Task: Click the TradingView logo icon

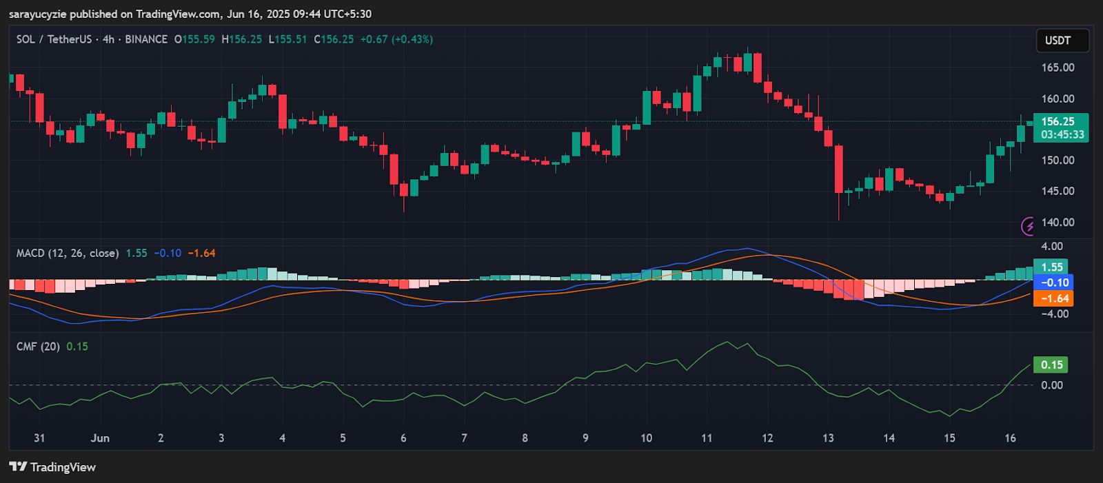Action: click(18, 467)
